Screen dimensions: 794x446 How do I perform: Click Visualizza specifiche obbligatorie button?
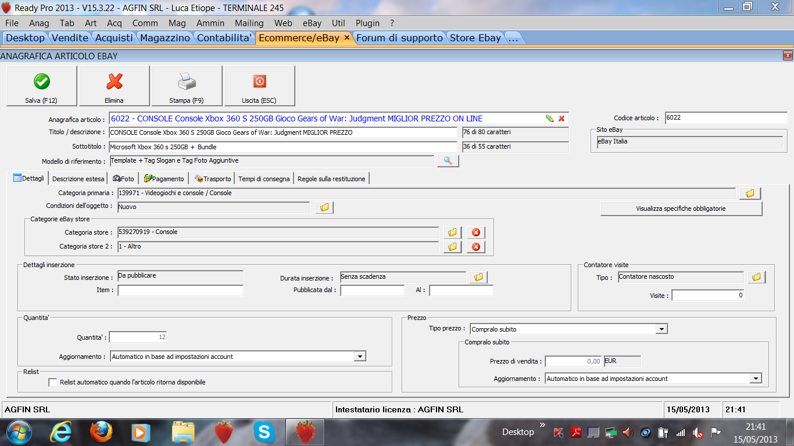tap(681, 208)
